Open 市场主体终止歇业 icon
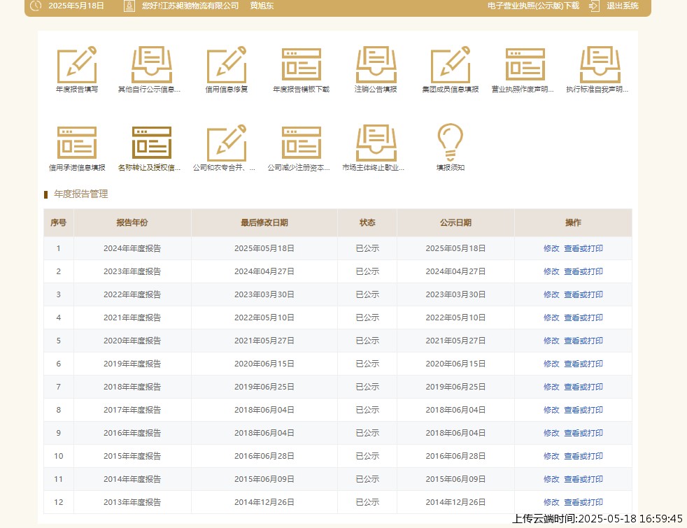The image size is (687, 528). point(376,143)
